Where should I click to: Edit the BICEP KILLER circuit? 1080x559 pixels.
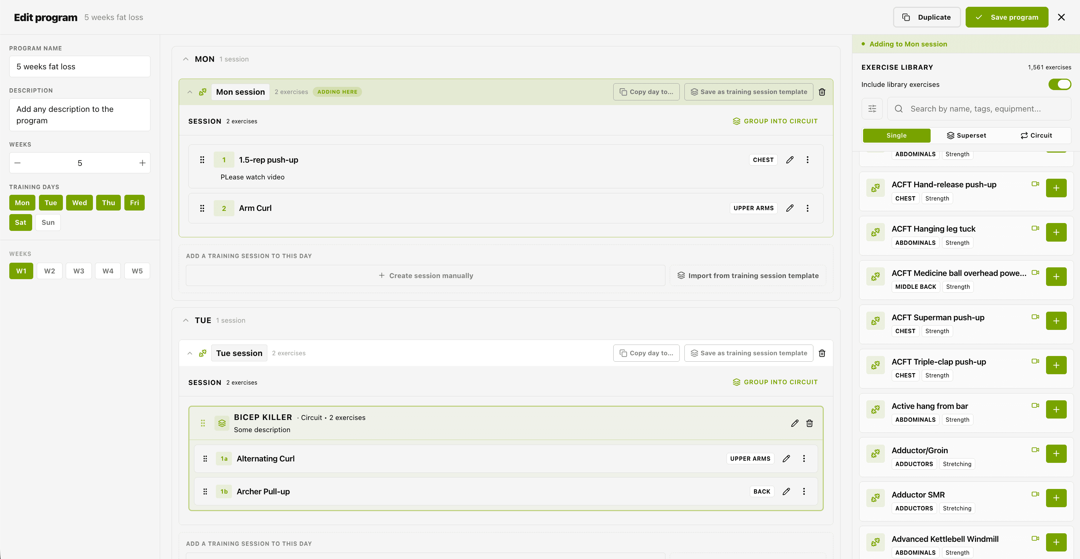pos(794,423)
